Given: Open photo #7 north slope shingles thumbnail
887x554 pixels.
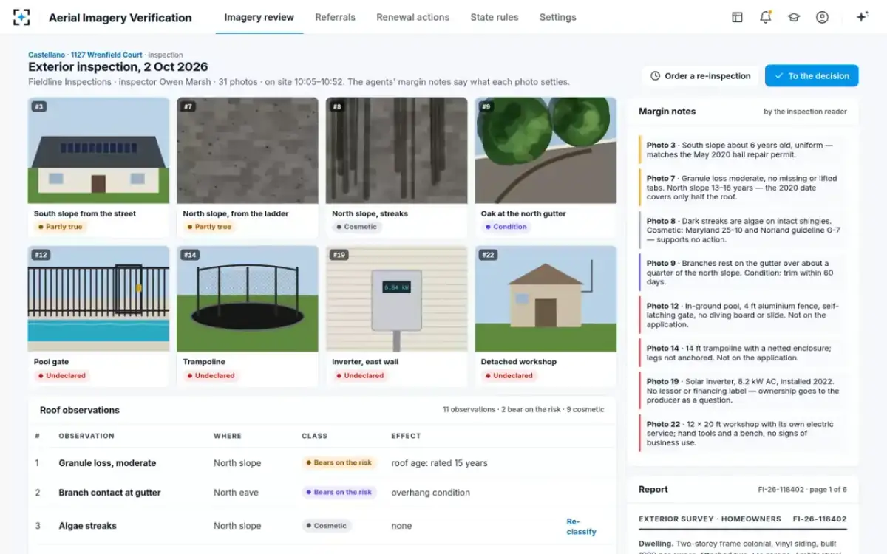Looking at the screenshot, I should 248,150.
